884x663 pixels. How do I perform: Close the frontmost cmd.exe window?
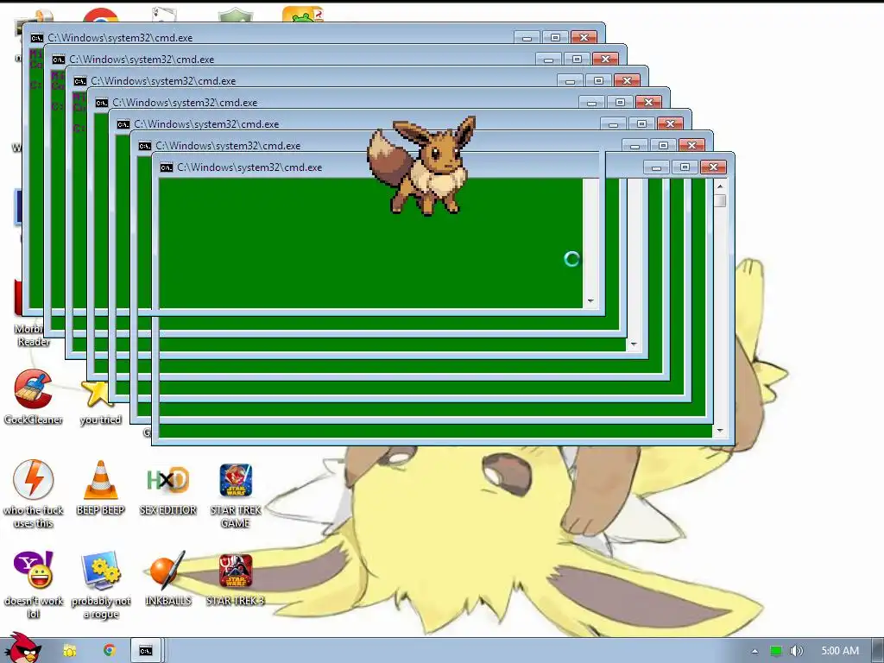713,167
